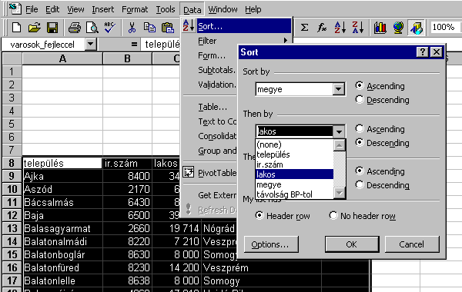Confirm sorting with the OK button
Image resolution: width=462 pixels, height=292 pixels.
(x=352, y=244)
